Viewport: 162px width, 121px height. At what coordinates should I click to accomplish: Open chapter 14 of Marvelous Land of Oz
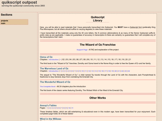click(96, 71)
